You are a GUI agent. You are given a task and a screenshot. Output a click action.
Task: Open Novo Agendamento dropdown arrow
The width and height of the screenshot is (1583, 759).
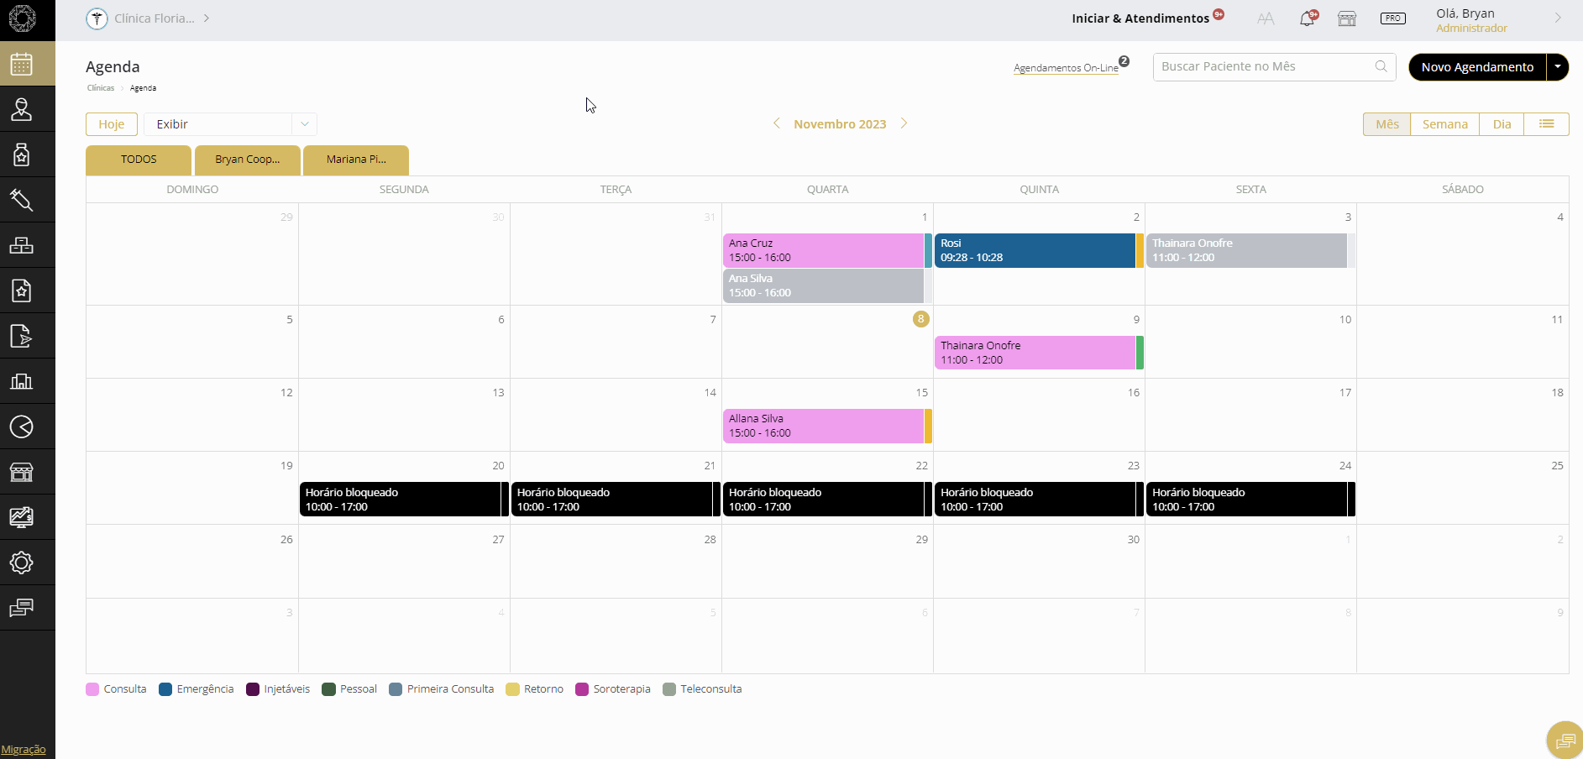tap(1558, 67)
